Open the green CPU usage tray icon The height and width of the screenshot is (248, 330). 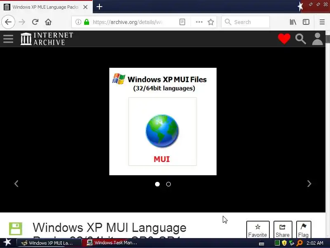pyautogui.click(x=277, y=243)
